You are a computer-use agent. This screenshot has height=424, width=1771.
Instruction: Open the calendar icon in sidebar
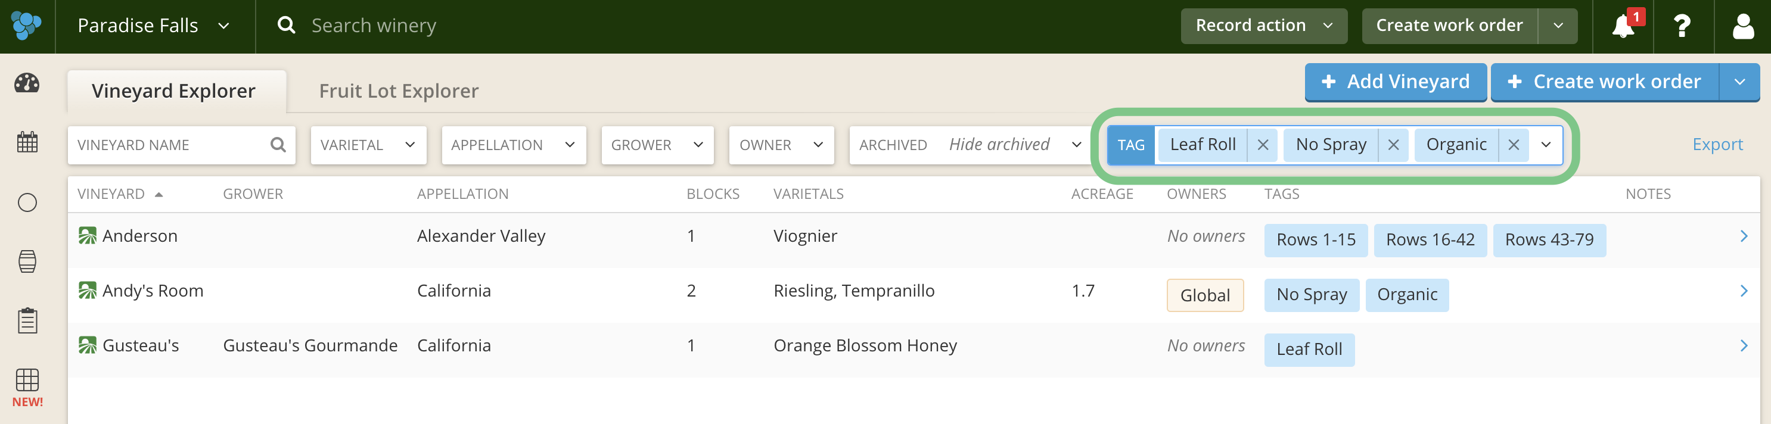point(27,142)
